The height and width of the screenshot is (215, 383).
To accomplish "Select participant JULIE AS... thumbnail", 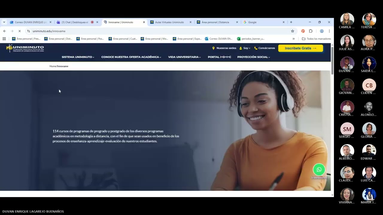I will 347,42.
